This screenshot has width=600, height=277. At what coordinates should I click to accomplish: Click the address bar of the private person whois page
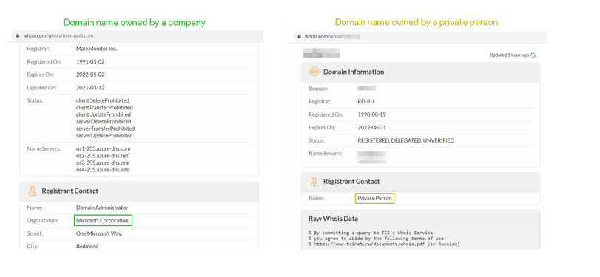click(x=419, y=37)
